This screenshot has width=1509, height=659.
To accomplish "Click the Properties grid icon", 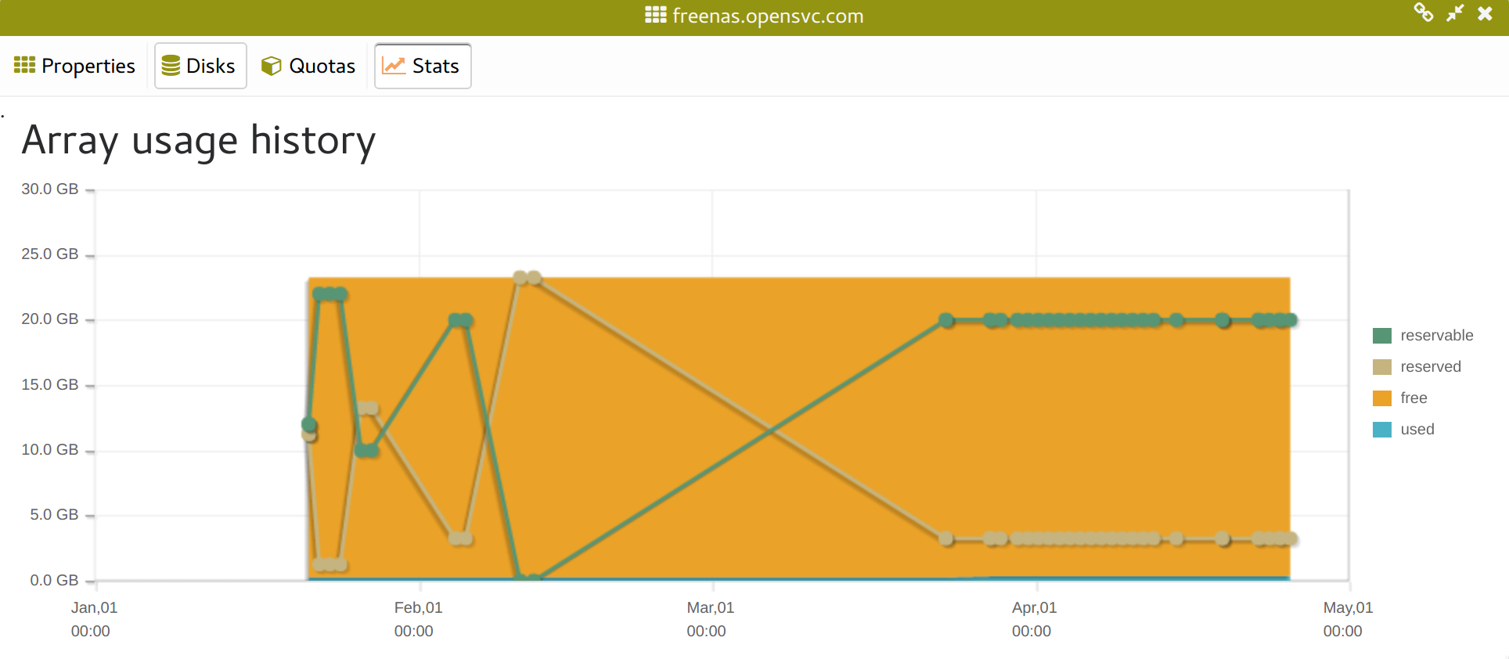I will (24, 65).
